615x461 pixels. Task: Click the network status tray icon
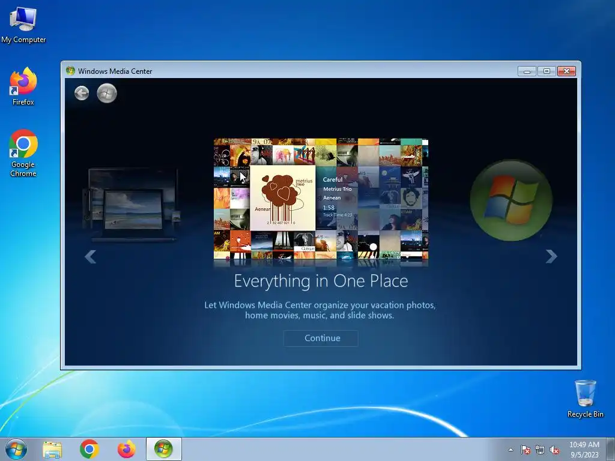(x=540, y=450)
